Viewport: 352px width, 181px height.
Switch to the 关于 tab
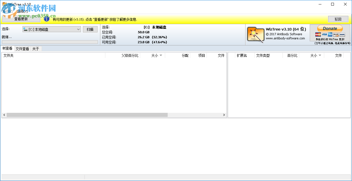click(x=36, y=48)
